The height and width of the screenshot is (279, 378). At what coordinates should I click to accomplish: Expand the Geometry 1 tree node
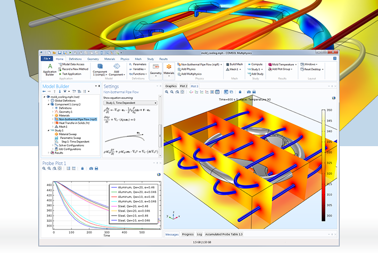click(x=53, y=112)
